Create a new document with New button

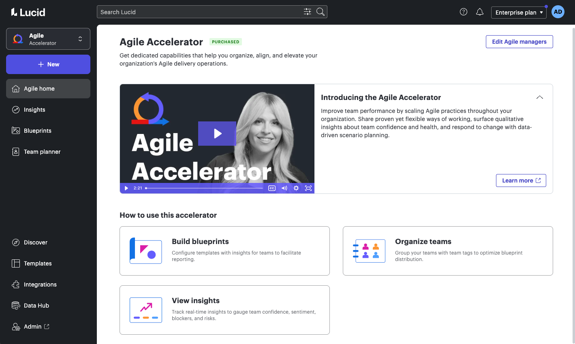pyautogui.click(x=48, y=64)
